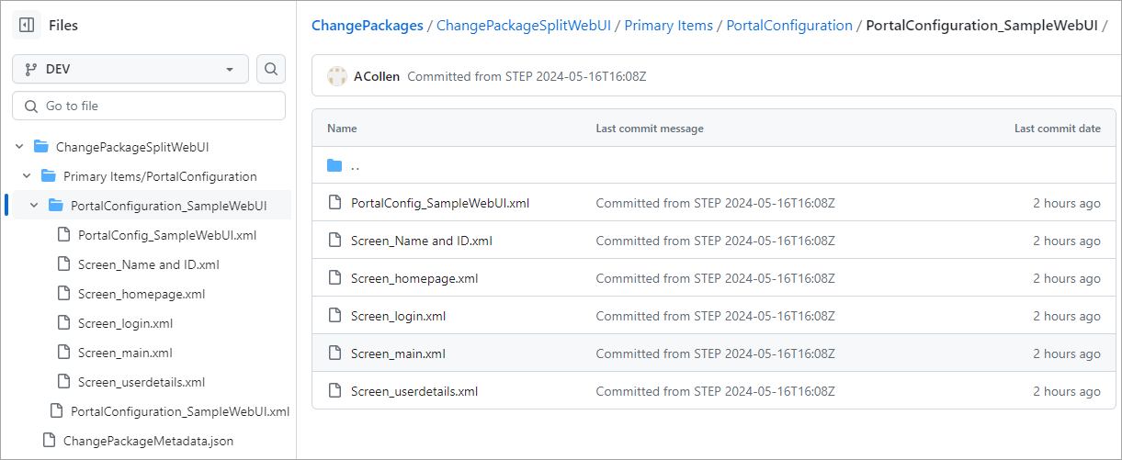Open PortalConfiguration breadcrumb link
Screen dimensions: 1122x460
(x=789, y=26)
